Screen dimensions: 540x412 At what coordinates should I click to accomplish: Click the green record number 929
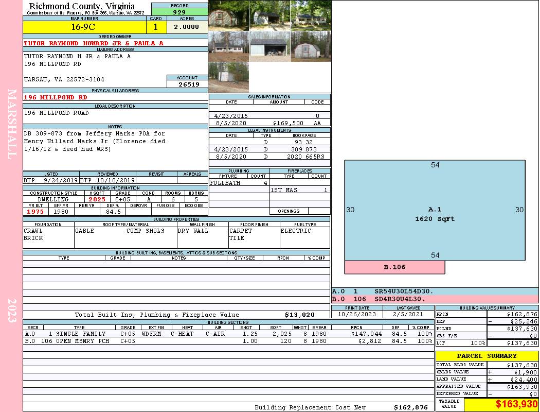179,12
